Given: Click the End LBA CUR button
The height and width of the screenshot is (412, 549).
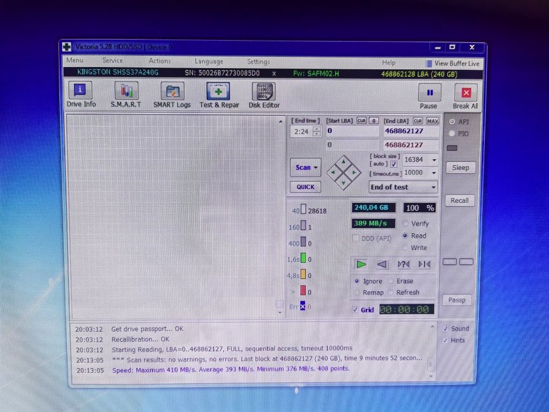Looking at the screenshot, I should (x=418, y=121).
